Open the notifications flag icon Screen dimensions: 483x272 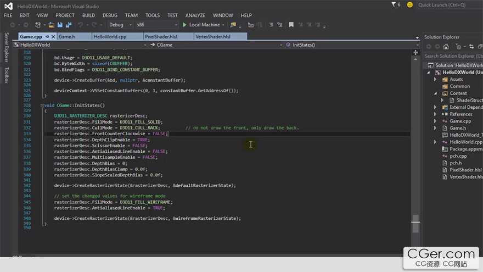click(x=394, y=4)
